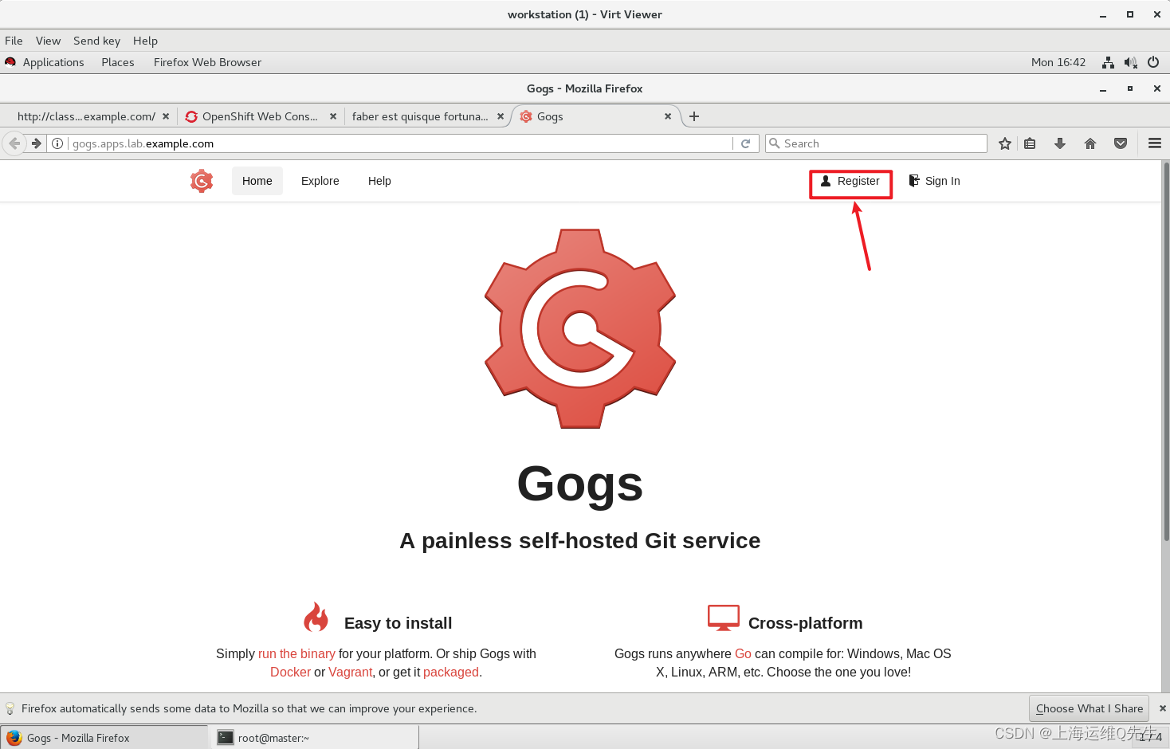Screen dimensions: 1170x749
Task: Open the Pocket icon in toolbar
Action: coord(1121,143)
